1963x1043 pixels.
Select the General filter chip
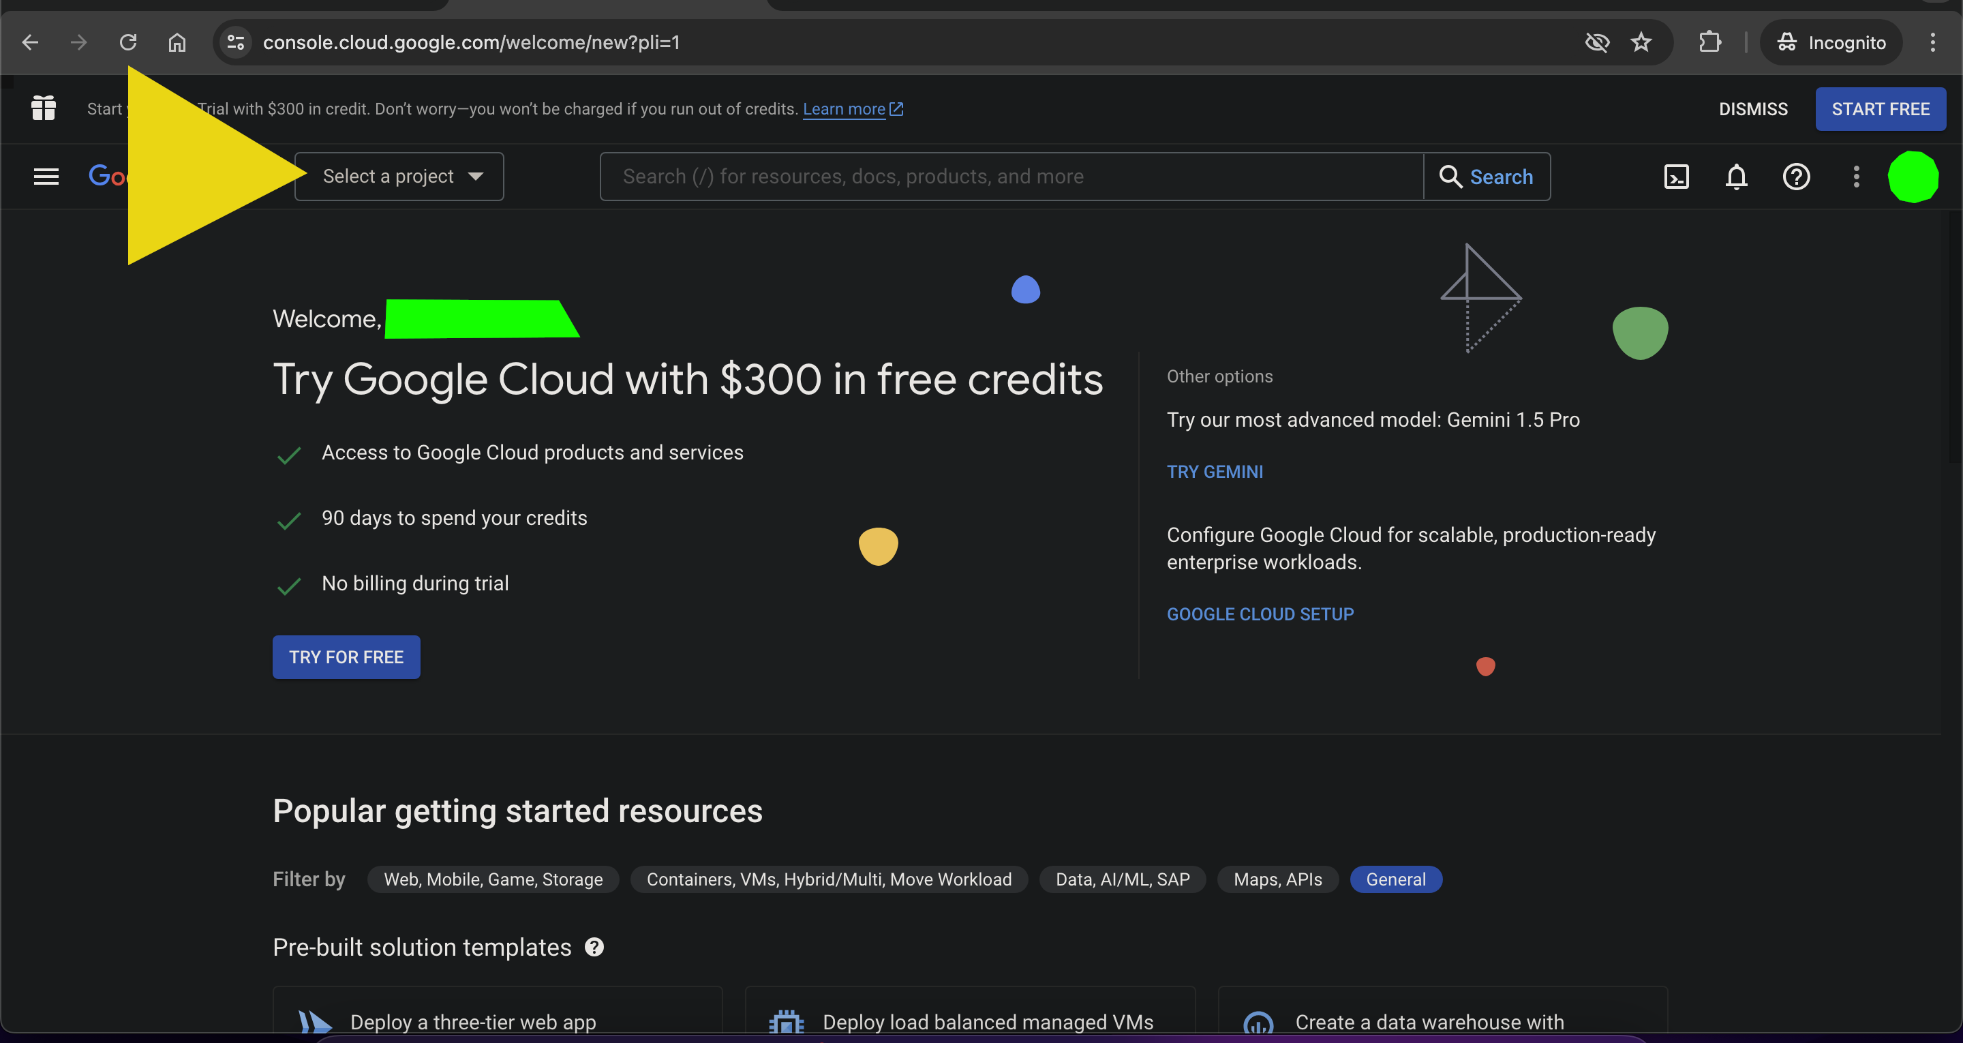[x=1395, y=880]
